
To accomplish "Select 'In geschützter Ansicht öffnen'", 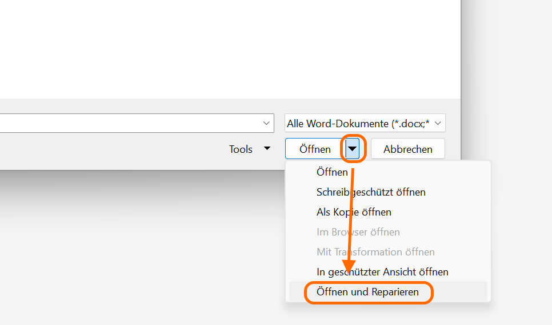I will coord(382,272).
